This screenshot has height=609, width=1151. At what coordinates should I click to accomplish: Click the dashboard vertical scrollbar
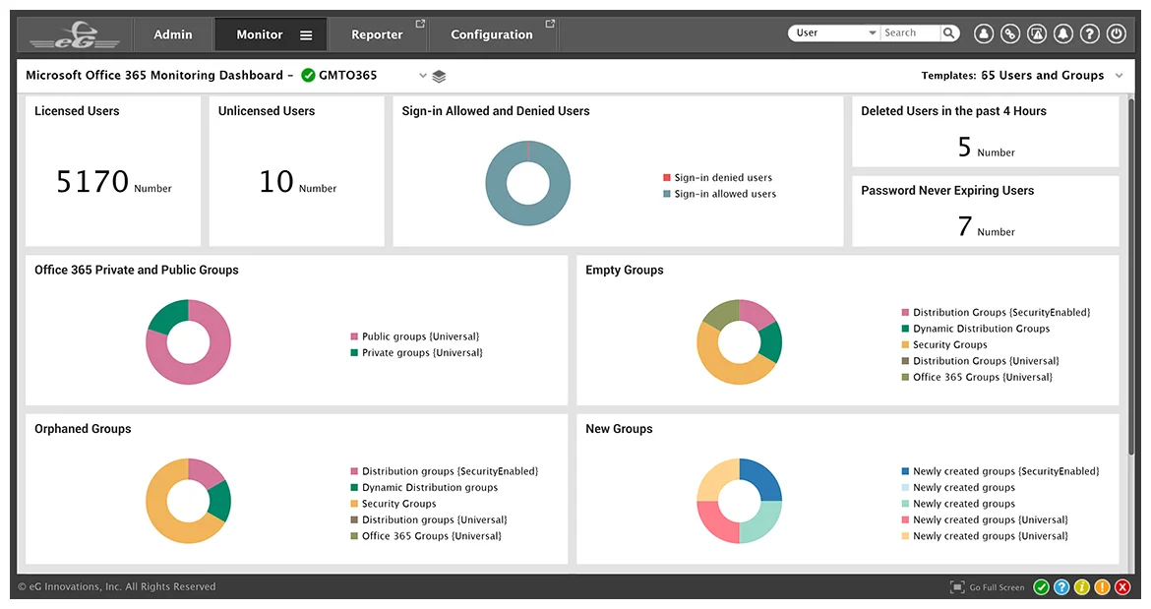coord(1131,277)
